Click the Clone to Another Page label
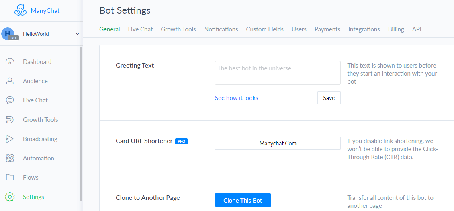 [x=148, y=198]
